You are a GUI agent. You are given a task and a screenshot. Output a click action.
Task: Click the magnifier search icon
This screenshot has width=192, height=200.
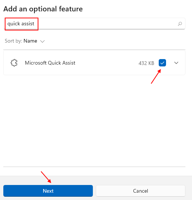(180, 24)
